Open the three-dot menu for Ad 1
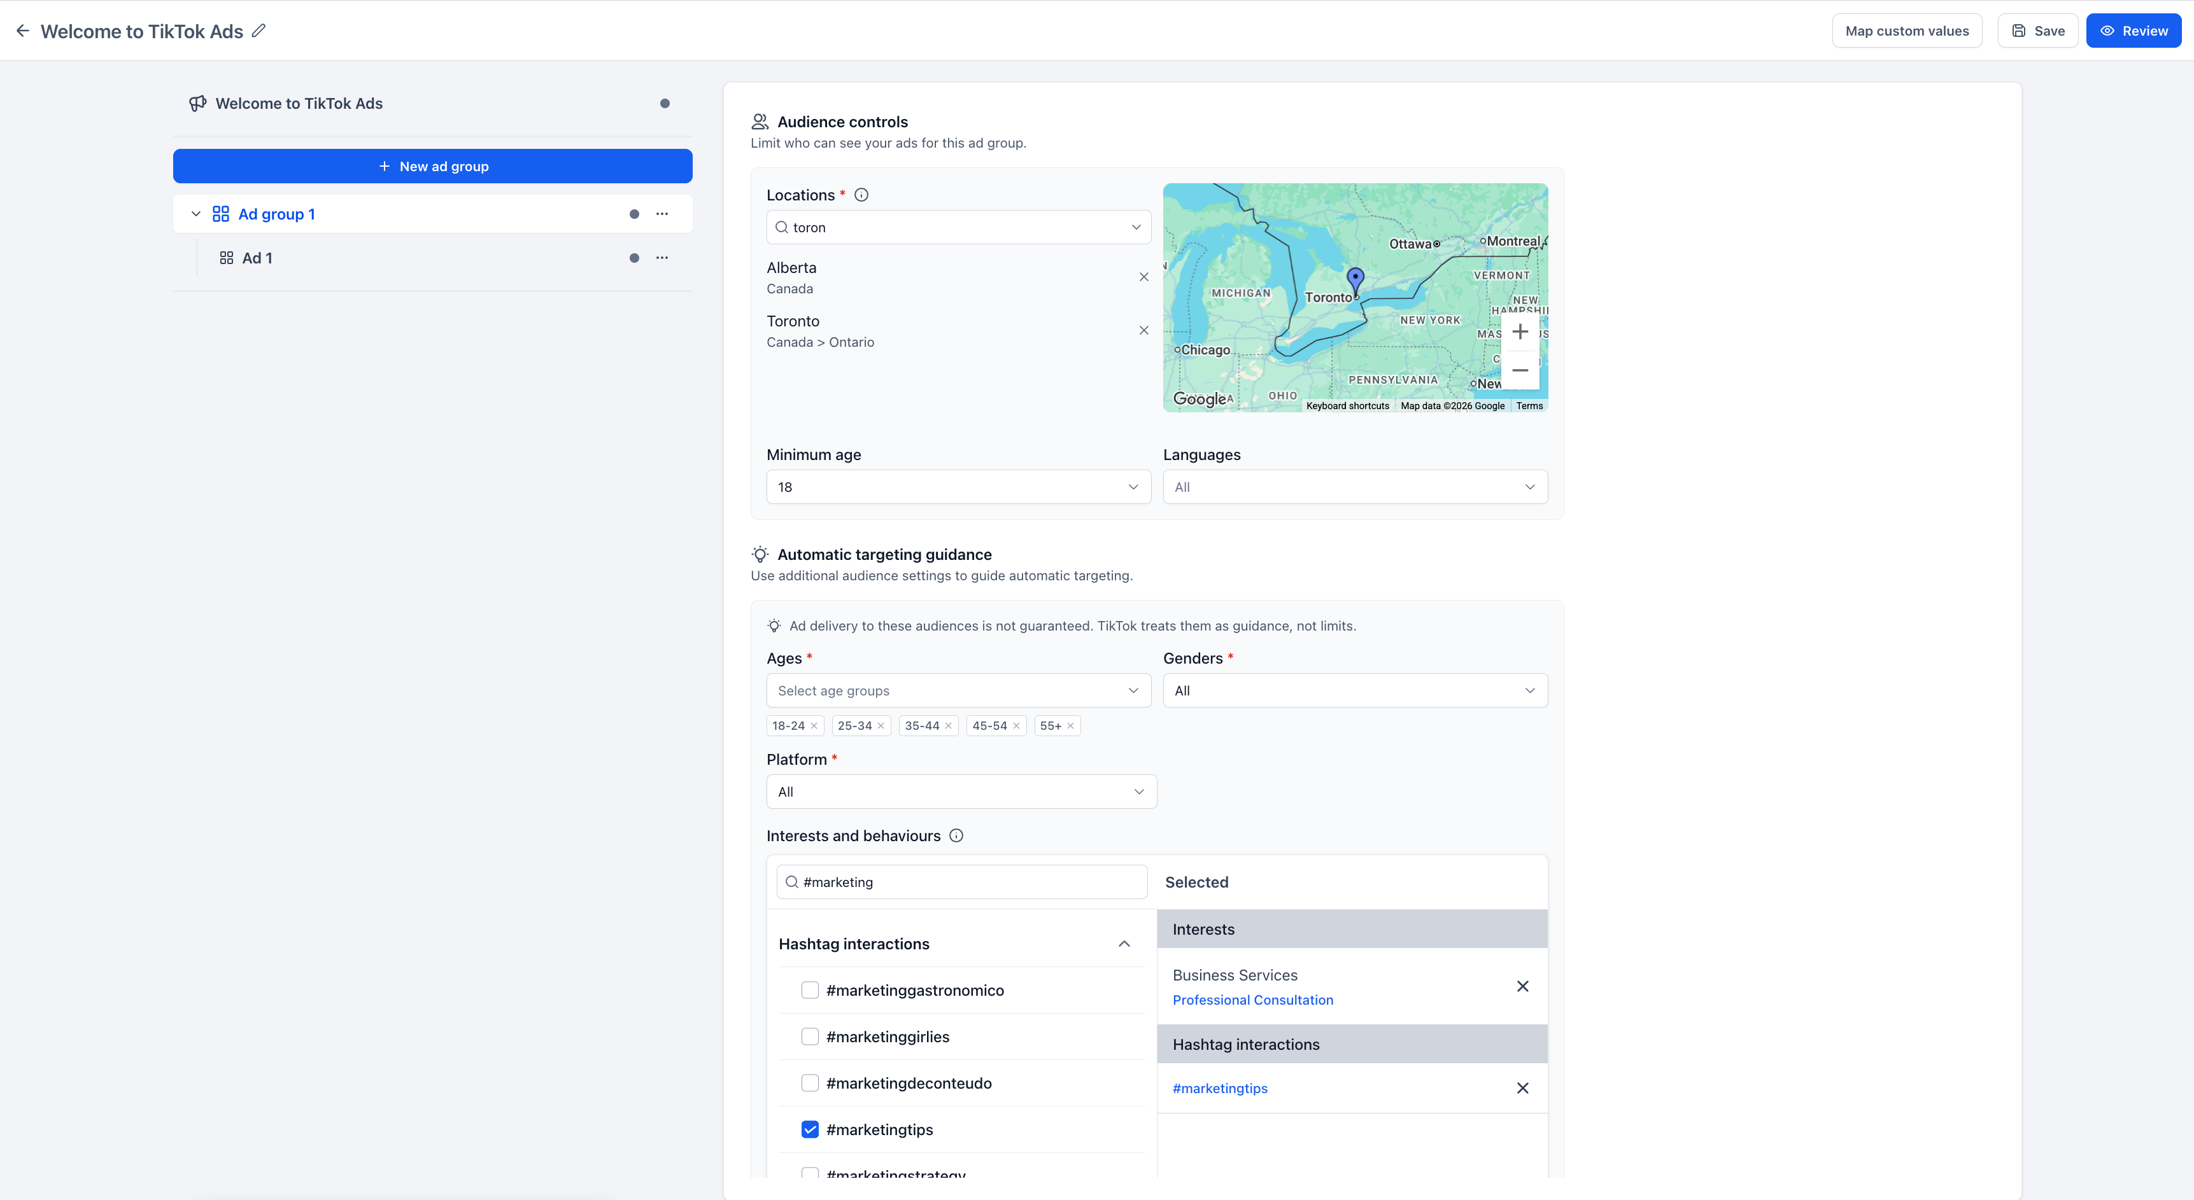The width and height of the screenshot is (2194, 1200). (662, 258)
